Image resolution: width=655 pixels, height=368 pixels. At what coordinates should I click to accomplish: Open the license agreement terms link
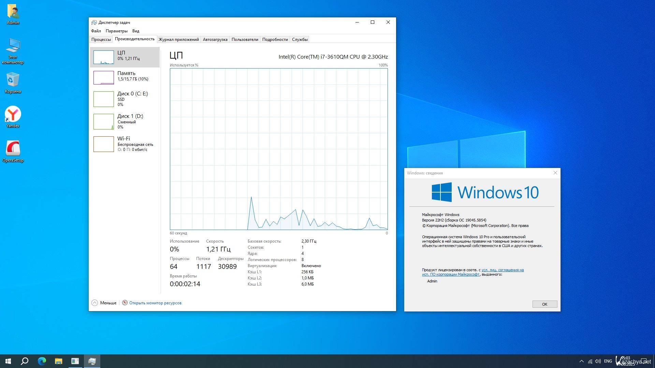pos(502,270)
